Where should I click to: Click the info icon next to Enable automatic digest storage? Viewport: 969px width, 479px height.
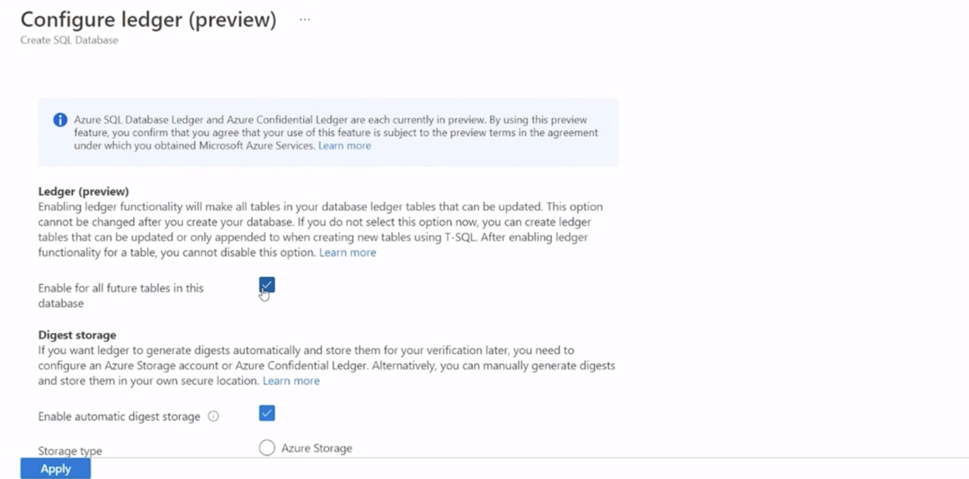pyautogui.click(x=212, y=417)
